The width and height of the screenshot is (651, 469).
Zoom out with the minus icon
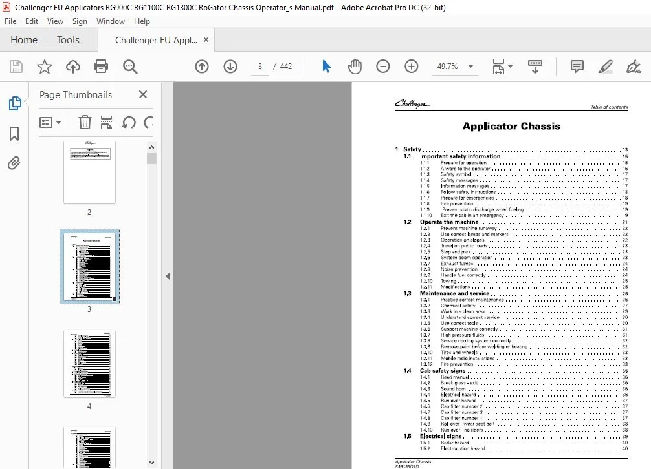point(383,67)
